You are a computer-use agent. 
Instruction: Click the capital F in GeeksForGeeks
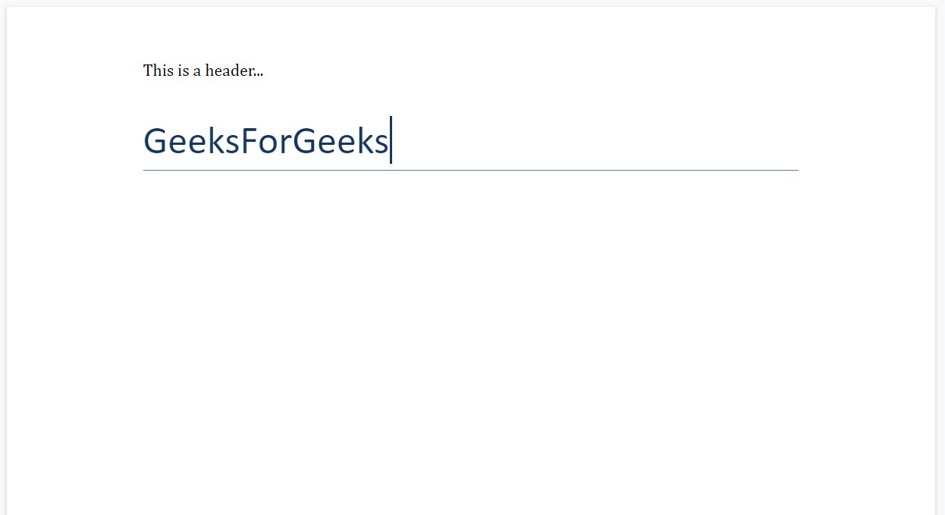point(248,141)
